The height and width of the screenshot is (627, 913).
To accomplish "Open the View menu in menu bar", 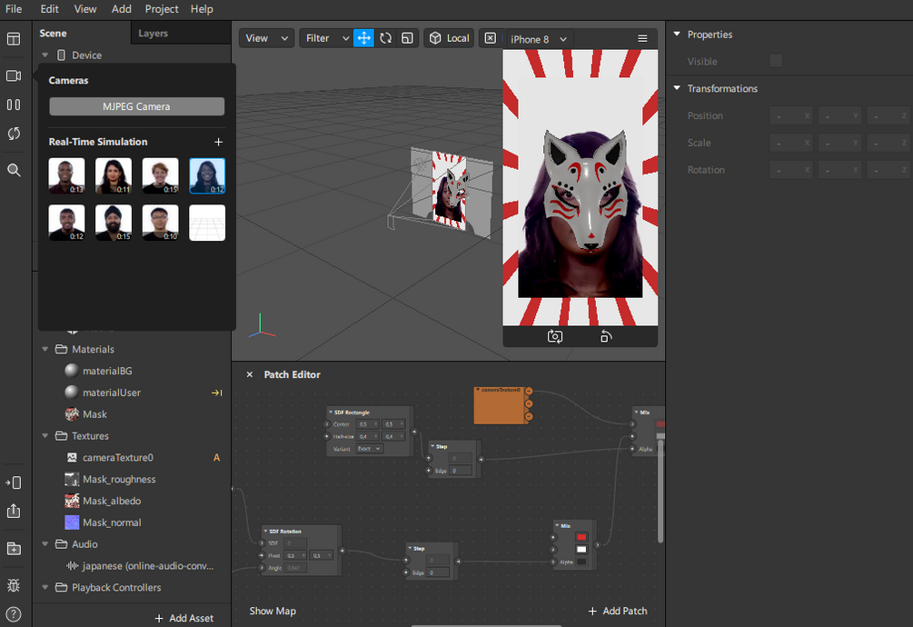I will pos(85,9).
